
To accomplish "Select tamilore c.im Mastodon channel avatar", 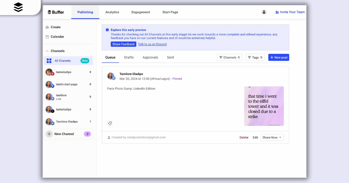I will click(49, 97).
